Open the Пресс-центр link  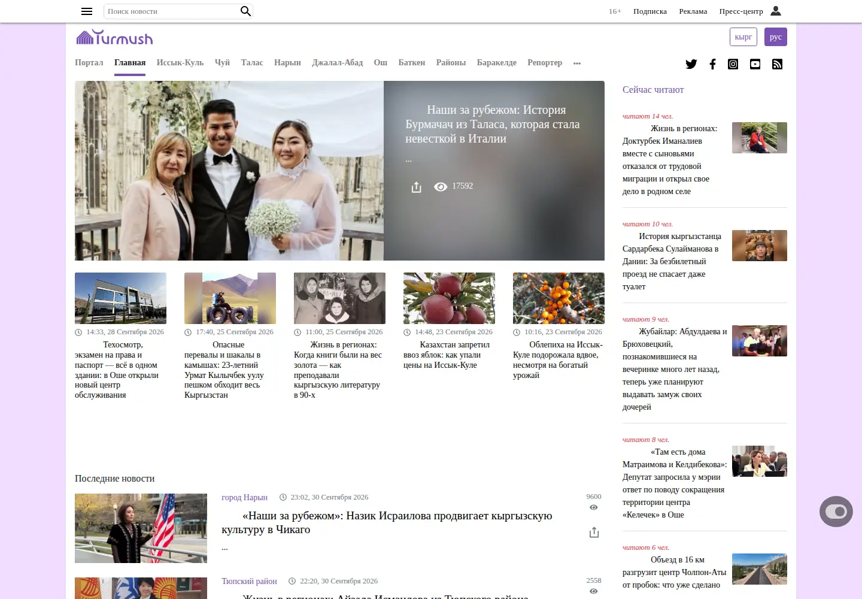coord(741,11)
